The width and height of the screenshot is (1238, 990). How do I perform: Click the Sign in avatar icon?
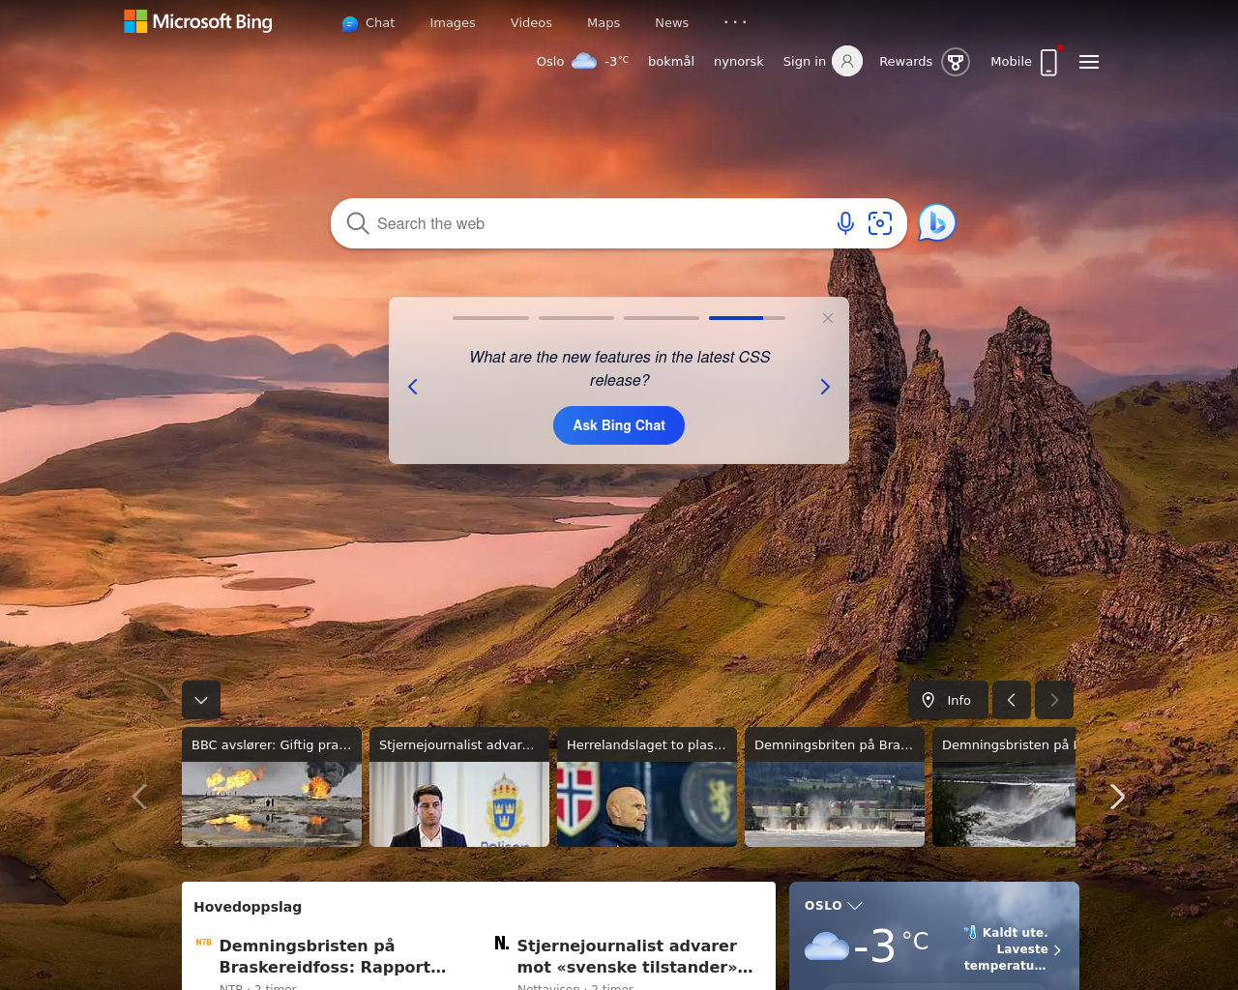[x=847, y=61]
